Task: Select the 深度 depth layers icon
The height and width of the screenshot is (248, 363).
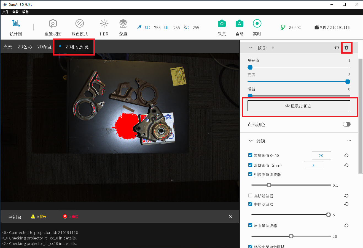Action: click(x=123, y=24)
